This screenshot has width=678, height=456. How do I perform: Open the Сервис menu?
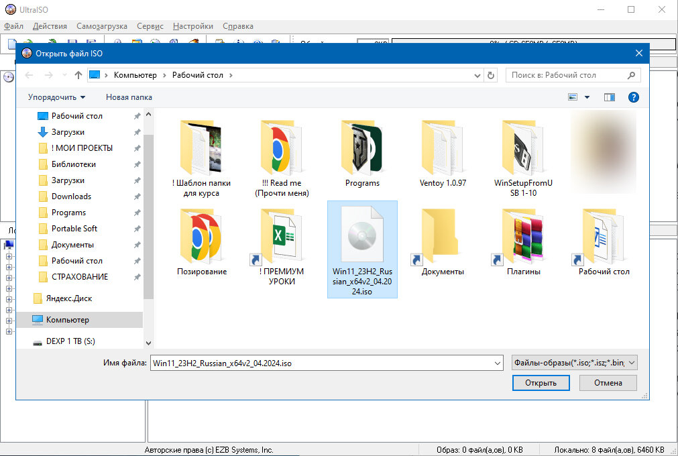pos(149,25)
